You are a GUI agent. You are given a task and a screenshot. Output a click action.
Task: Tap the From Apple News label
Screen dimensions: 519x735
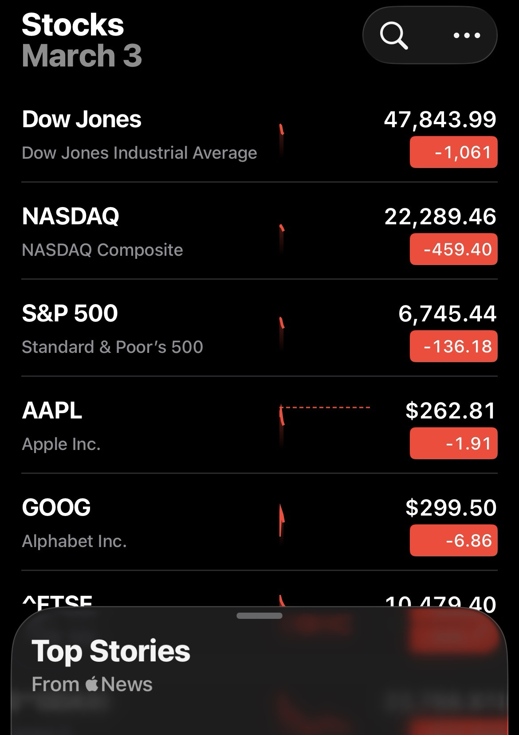pyautogui.click(x=92, y=684)
